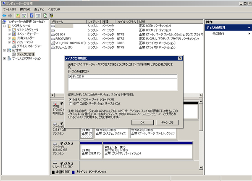This screenshot has width=252, height=181.
Task: Select the タスク スケジューラ clock icon
Action: click(x=14, y=30)
